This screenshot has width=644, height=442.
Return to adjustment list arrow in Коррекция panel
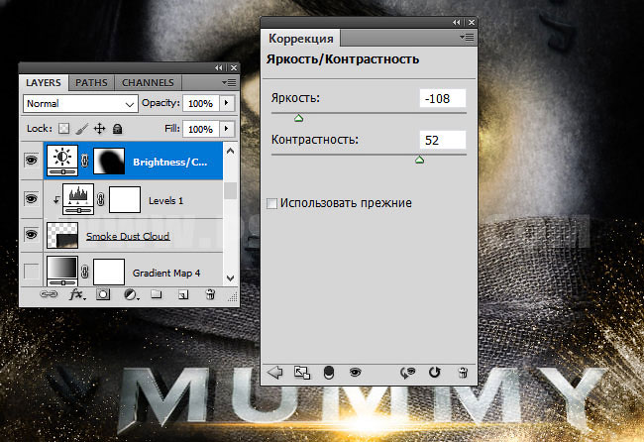click(275, 373)
